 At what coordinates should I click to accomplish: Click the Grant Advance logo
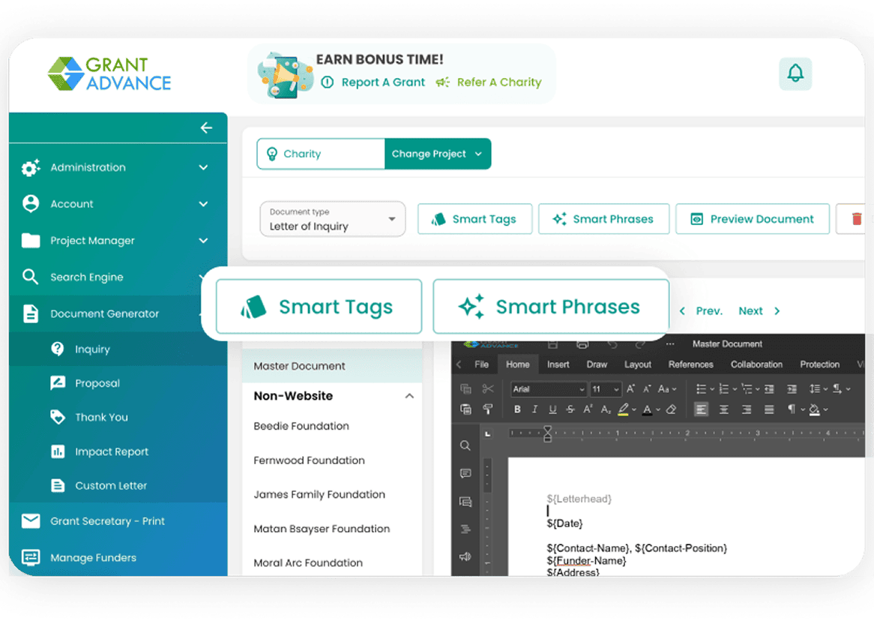pyautogui.click(x=109, y=73)
